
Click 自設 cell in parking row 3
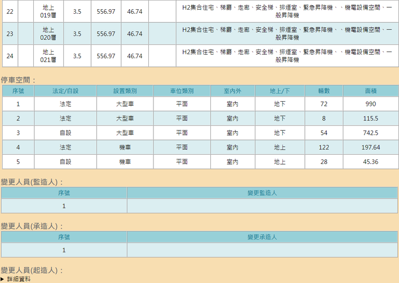65,133
